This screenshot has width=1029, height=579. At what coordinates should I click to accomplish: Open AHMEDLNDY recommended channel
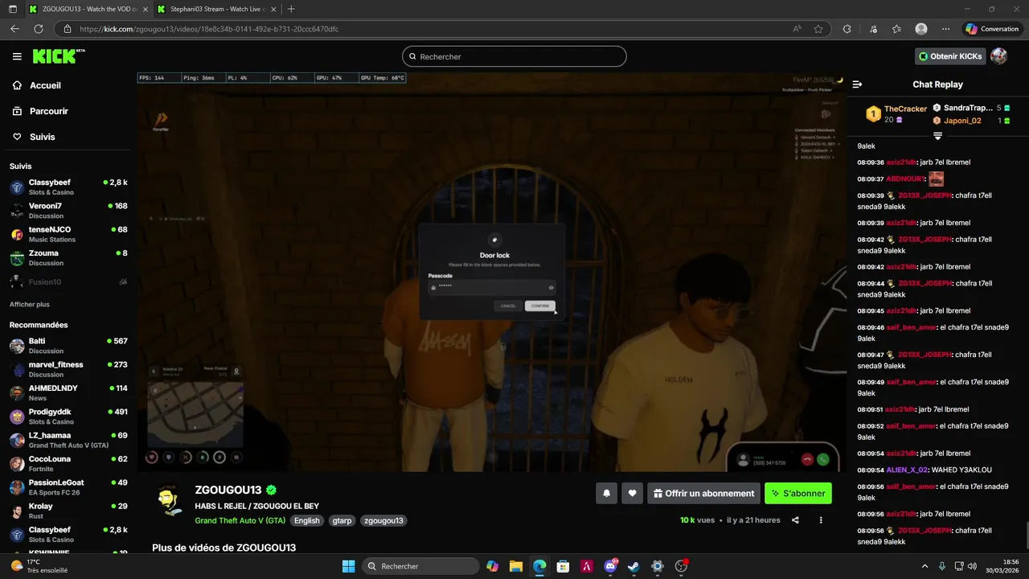(68, 392)
